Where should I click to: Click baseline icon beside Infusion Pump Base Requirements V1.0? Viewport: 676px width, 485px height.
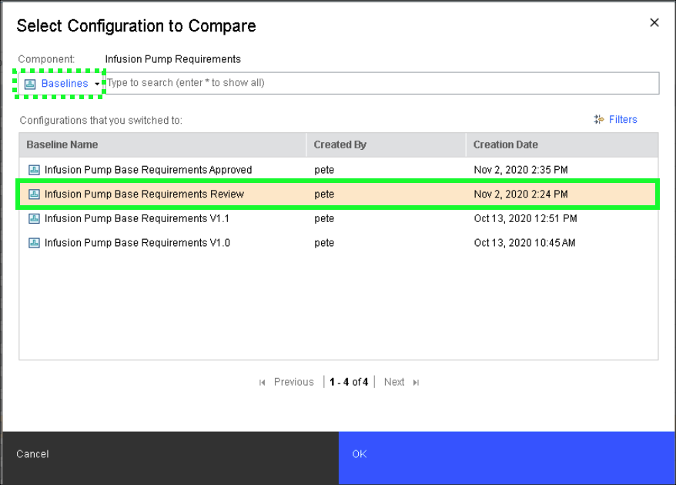[x=34, y=244]
